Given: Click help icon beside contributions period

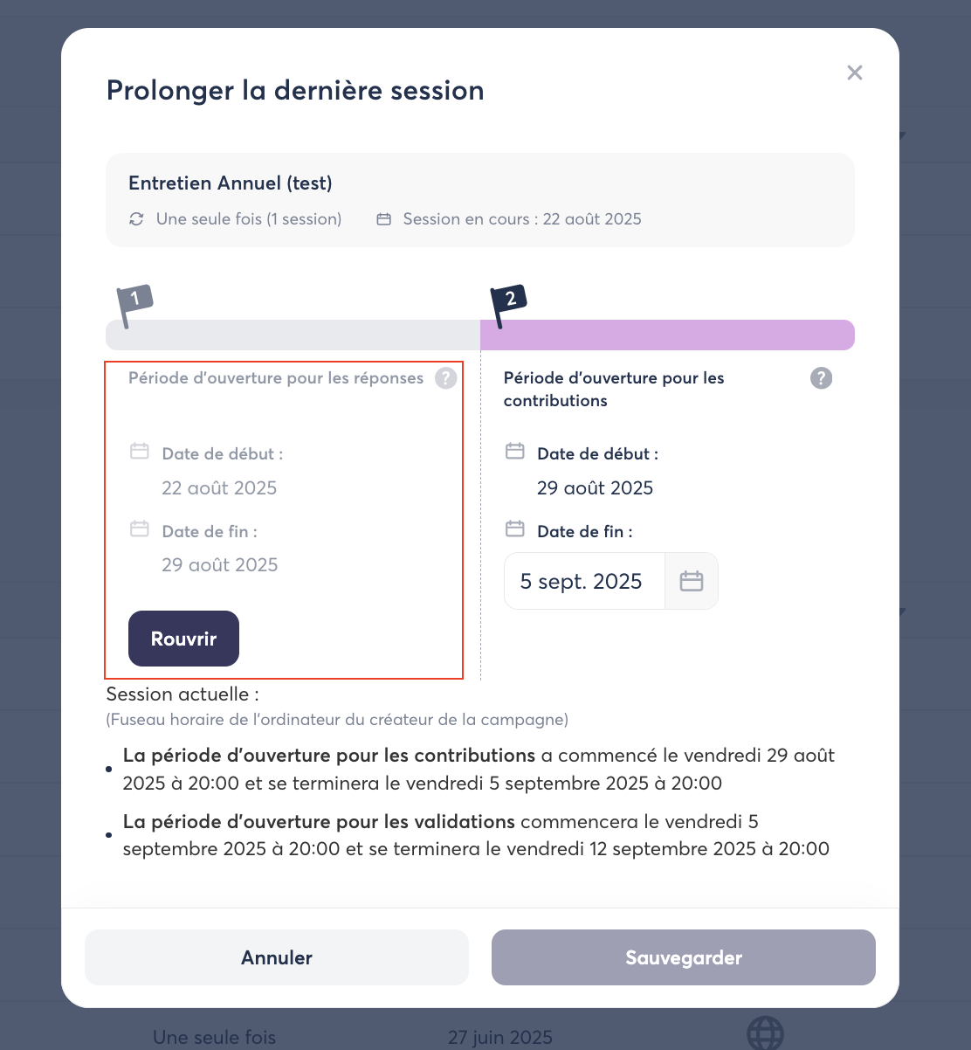Looking at the screenshot, I should click(821, 378).
